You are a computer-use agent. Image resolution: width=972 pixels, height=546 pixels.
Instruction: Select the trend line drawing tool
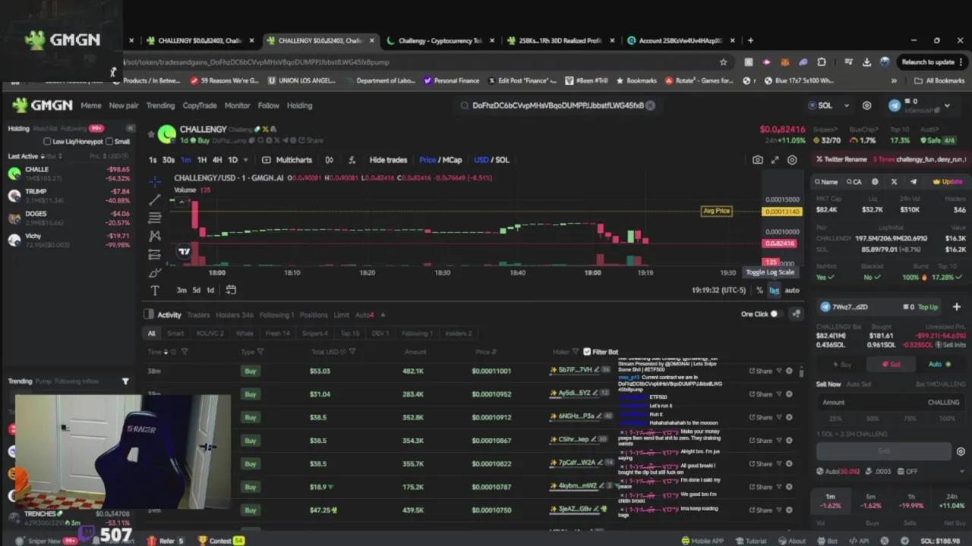155,199
